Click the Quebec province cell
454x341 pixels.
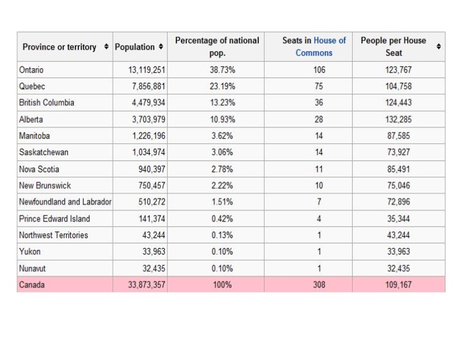(x=32, y=87)
